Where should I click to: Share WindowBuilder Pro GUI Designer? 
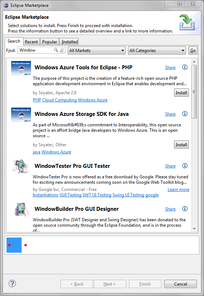click(170, 209)
